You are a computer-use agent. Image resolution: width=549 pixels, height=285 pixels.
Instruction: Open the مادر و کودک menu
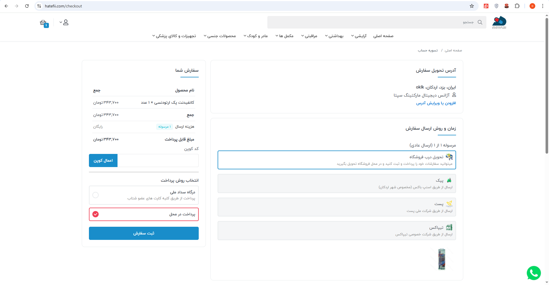tap(256, 36)
